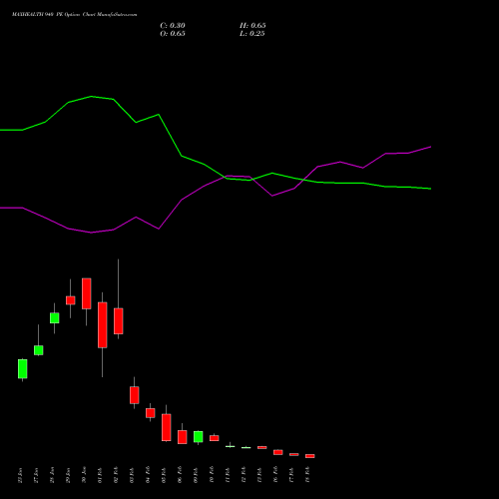Click the red candle above 16 Feb

[x=278, y=452]
